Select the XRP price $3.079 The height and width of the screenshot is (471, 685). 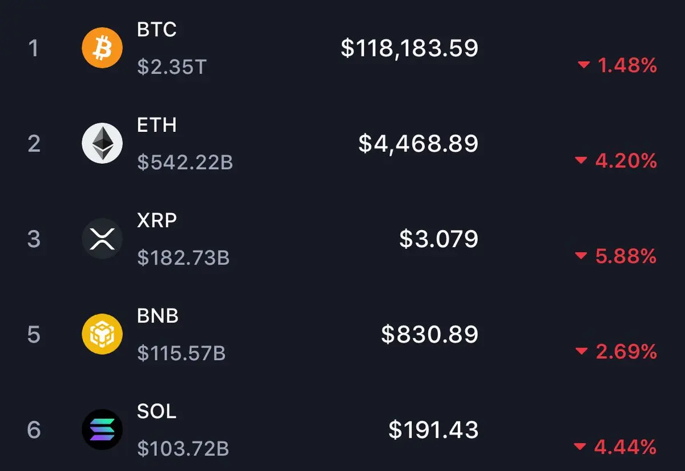pos(438,239)
